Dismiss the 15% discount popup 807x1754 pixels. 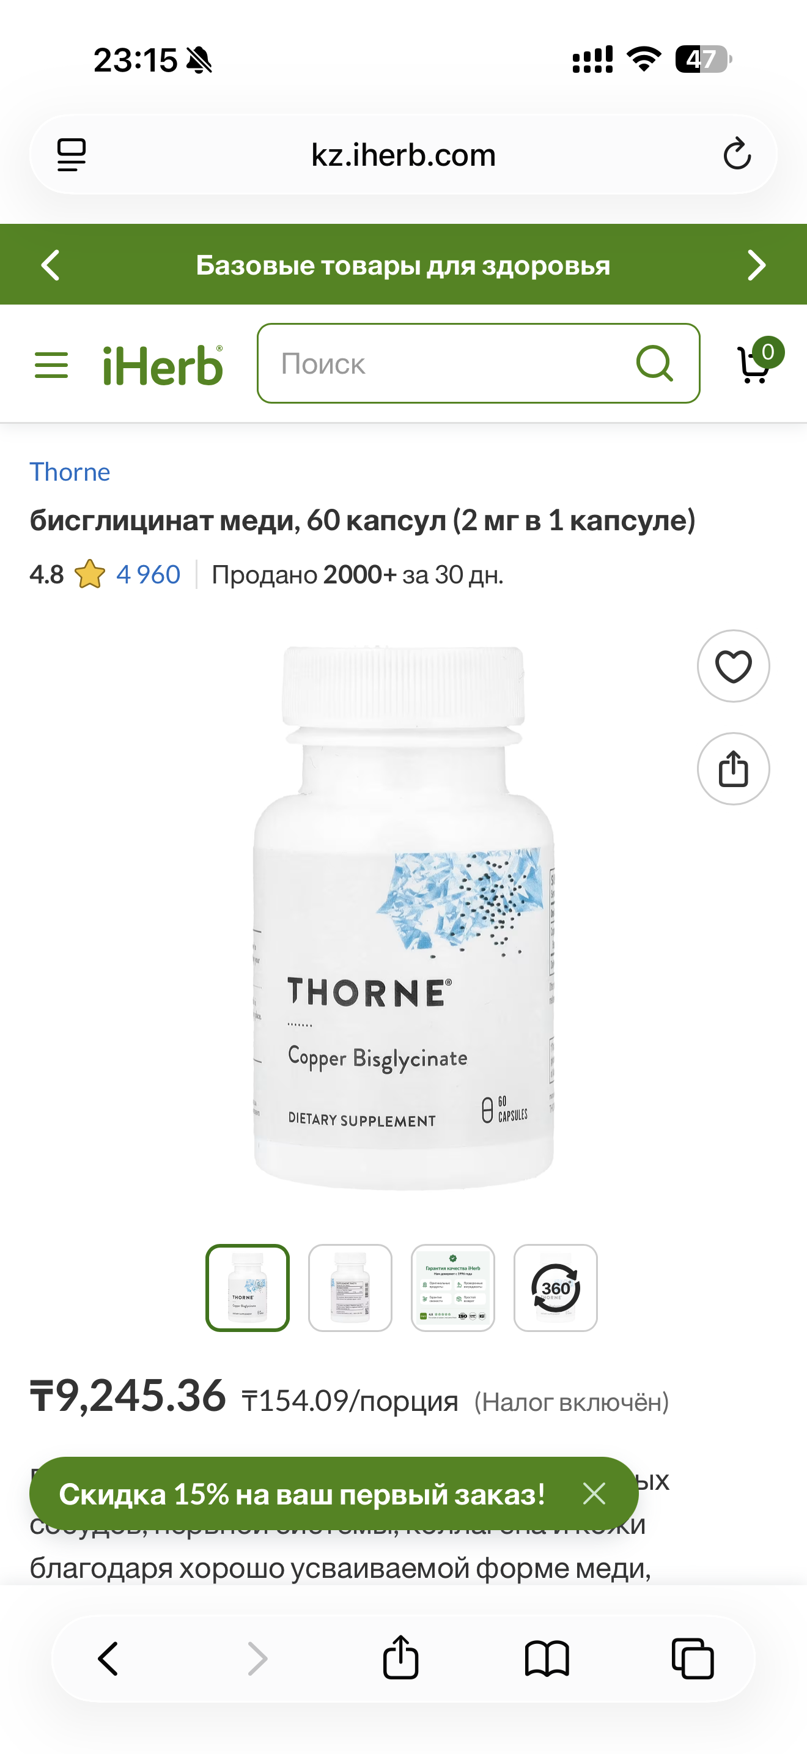tap(594, 1493)
